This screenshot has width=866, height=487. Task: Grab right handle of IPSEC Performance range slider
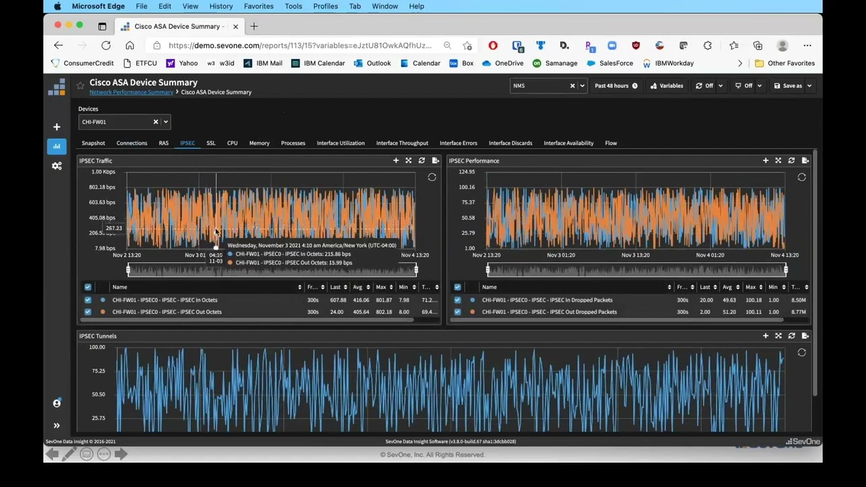(x=785, y=270)
